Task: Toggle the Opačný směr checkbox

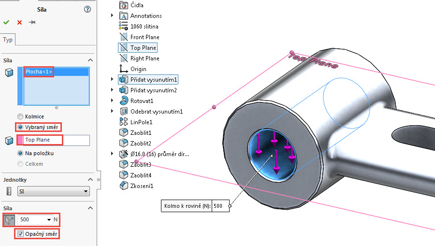Action: tap(20, 234)
